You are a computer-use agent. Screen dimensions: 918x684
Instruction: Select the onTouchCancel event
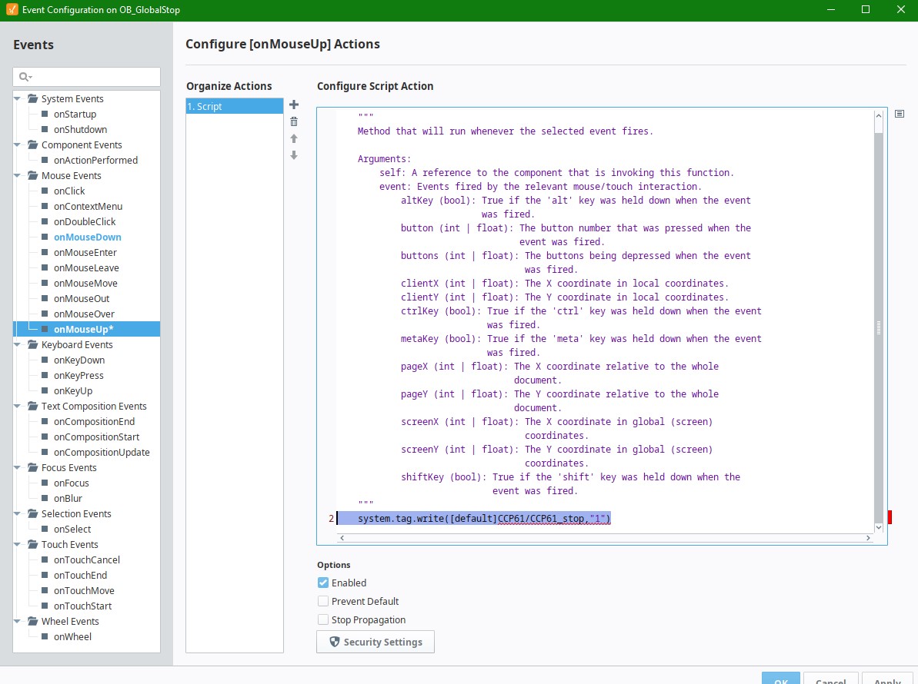87,559
